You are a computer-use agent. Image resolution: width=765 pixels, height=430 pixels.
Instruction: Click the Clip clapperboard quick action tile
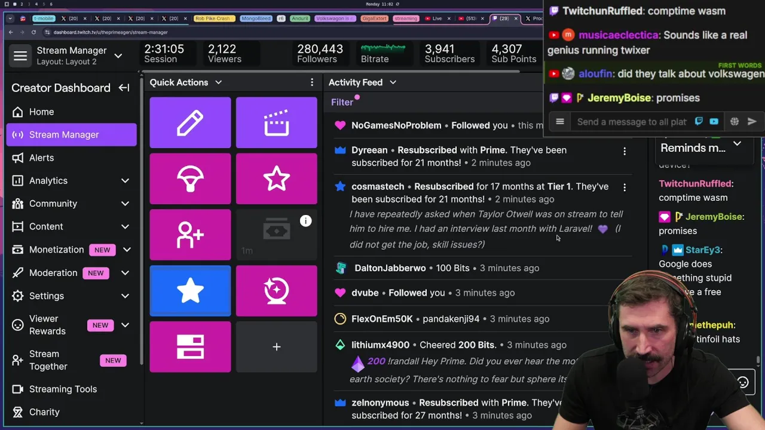(276, 122)
